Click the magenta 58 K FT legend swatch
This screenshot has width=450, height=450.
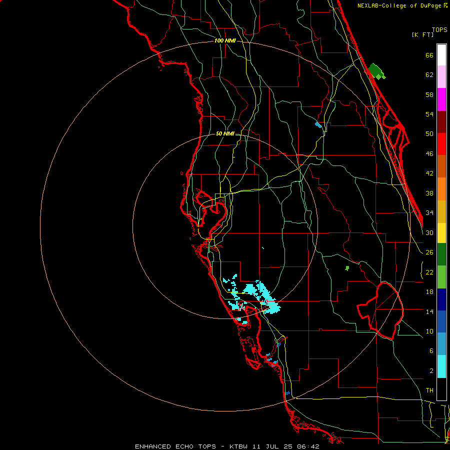pos(441,99)
